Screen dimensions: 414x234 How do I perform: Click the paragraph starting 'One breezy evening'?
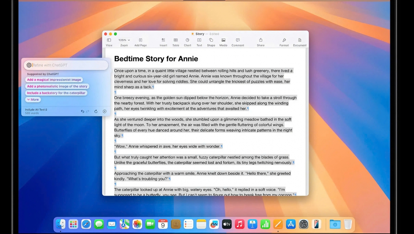[205, 103]
